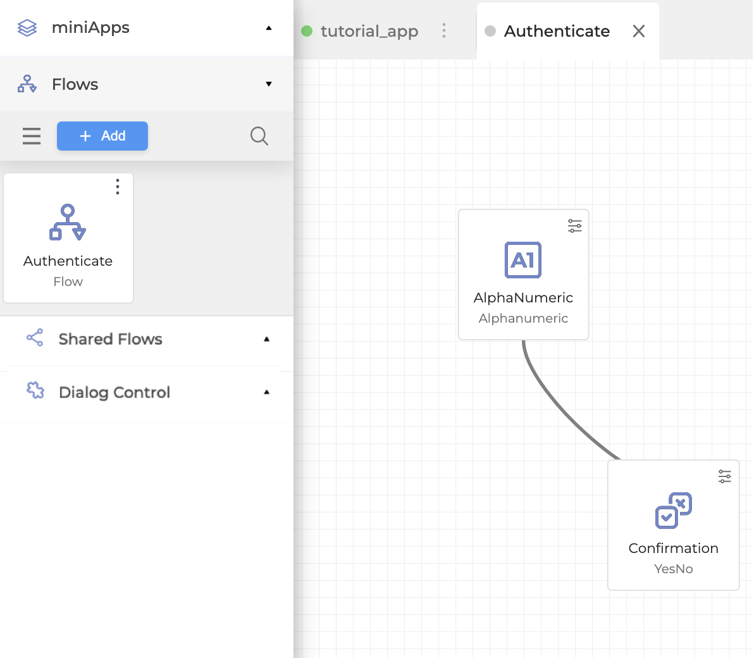
Task: Click the Shared Flows share icon
Action: tap(35, 338)
